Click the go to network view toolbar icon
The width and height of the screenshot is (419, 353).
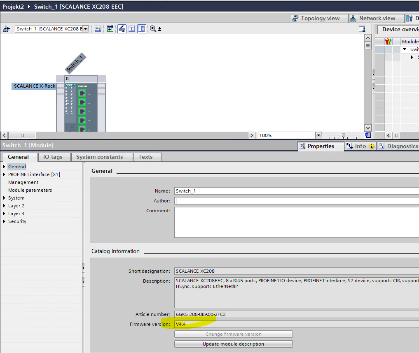(x=7, y=29)
